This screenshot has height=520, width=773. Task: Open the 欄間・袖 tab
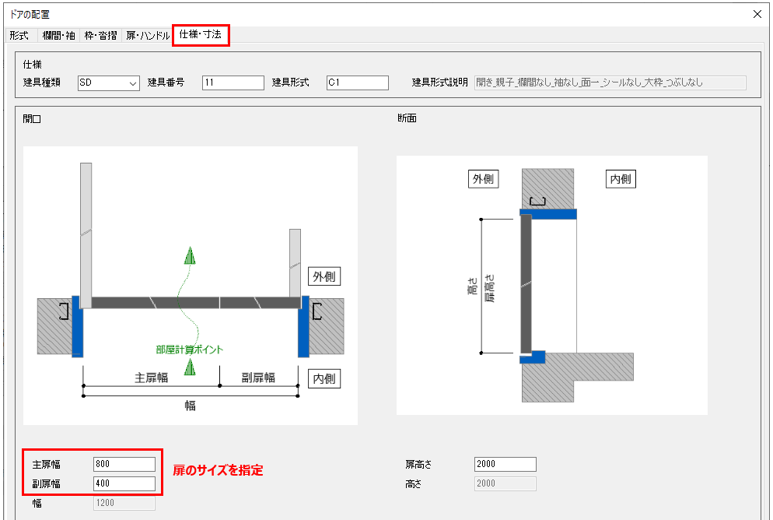click(59, 36)
